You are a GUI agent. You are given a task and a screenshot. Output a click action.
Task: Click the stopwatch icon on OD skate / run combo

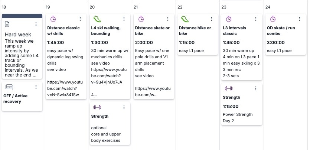tap(273, 19)
